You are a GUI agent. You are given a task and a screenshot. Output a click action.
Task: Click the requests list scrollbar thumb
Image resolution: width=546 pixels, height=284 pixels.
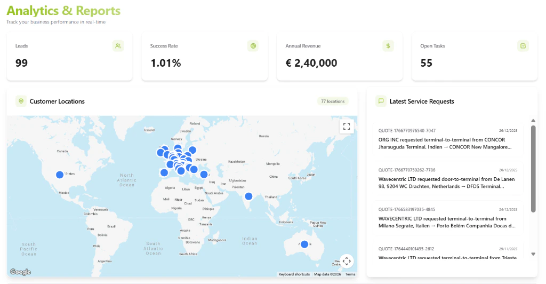pos(533,169)
